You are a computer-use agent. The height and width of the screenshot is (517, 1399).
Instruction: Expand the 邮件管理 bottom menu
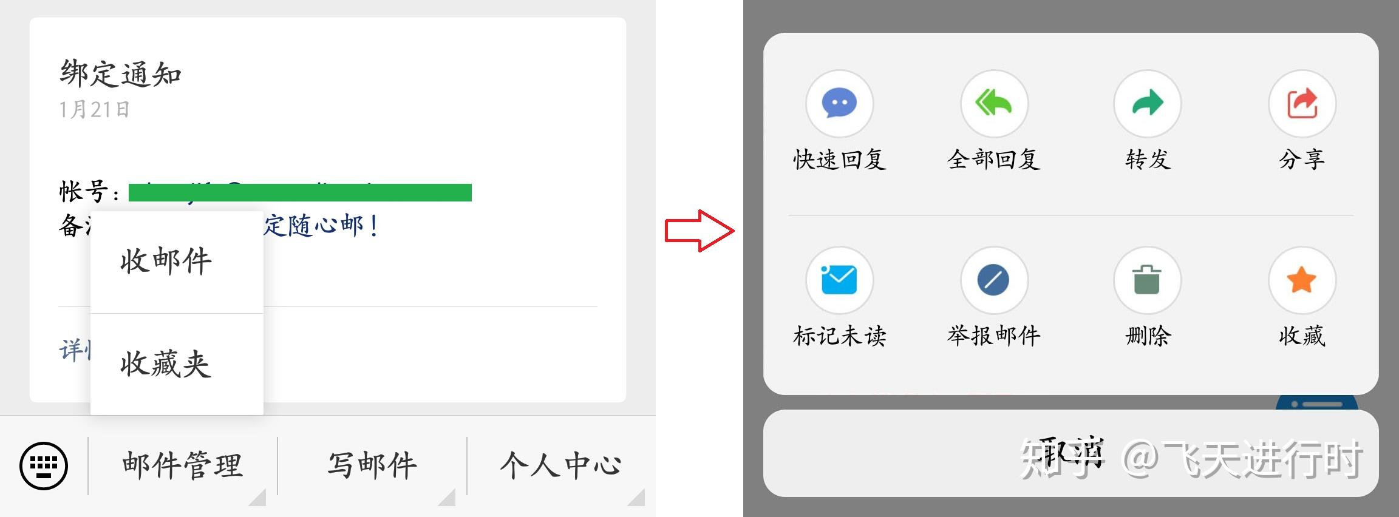click(183, 465)
